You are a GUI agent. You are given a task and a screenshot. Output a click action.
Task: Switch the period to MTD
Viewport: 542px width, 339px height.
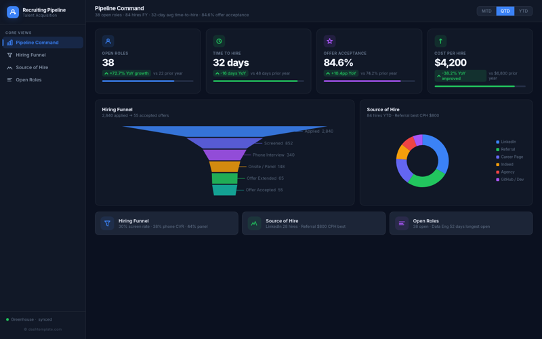pyautogui.click(x=486, y=11)
